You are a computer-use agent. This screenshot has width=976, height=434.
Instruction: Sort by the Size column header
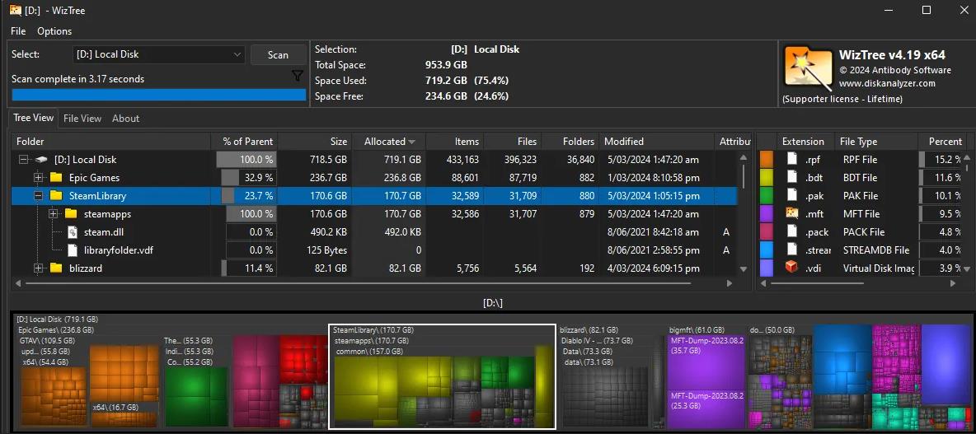[314, 141]
